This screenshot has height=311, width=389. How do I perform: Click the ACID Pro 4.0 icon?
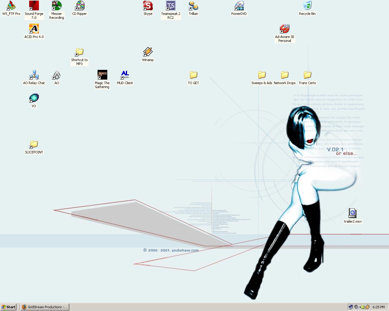tap(34, 29)
